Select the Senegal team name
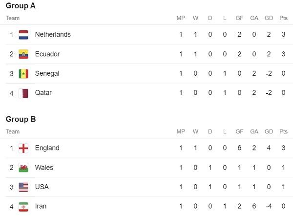The image size is (293, 216). coord(47,73)
